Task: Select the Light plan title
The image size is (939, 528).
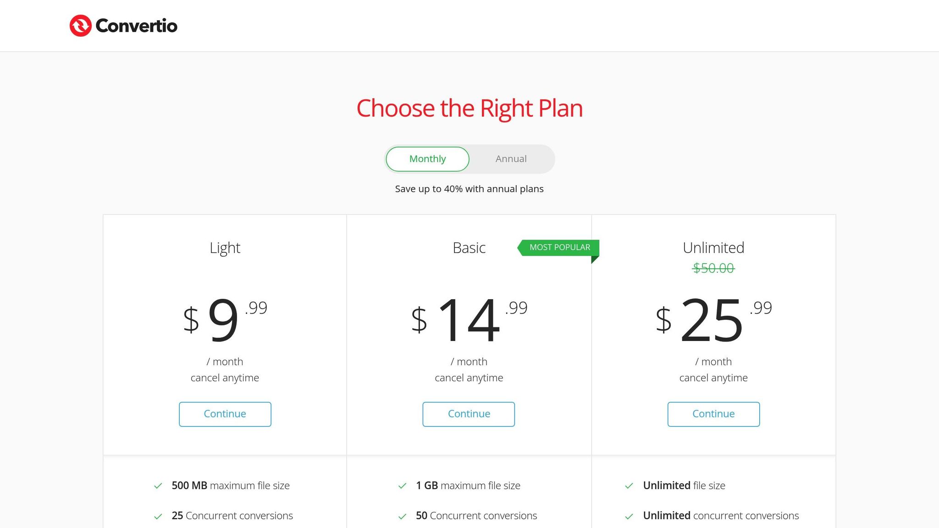Action: point(225,248)
